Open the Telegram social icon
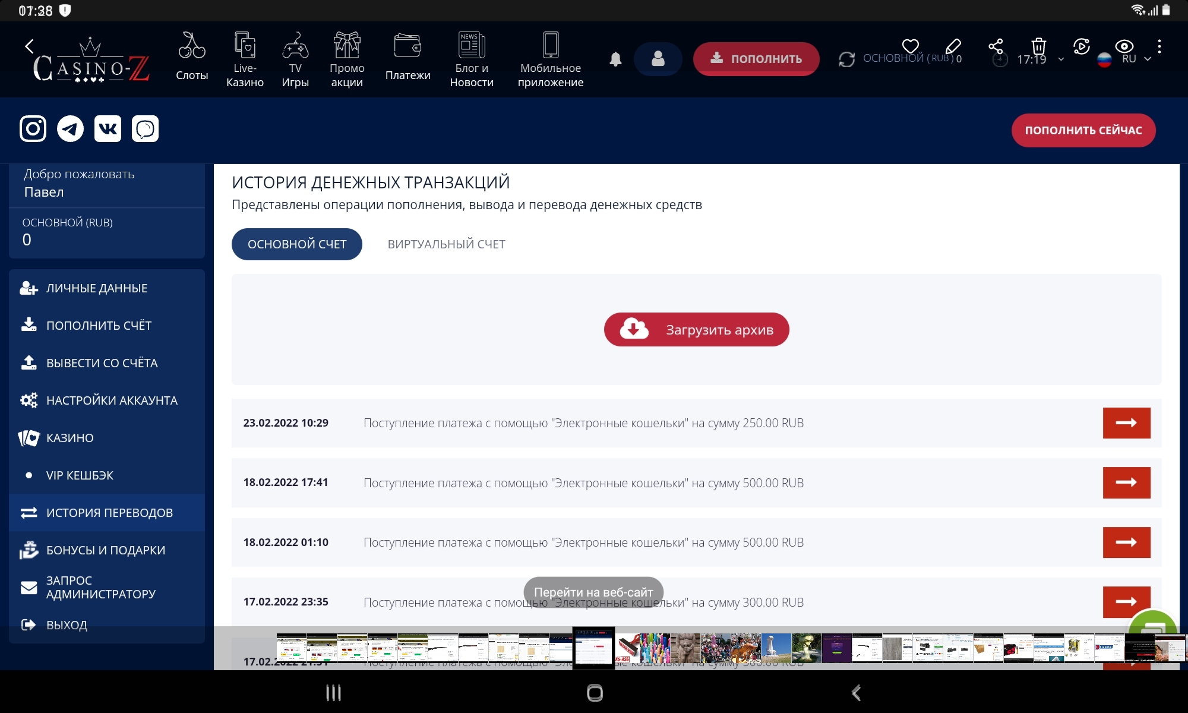The image size is (1188, 713). pyautogui.click(x=70, y=129)
